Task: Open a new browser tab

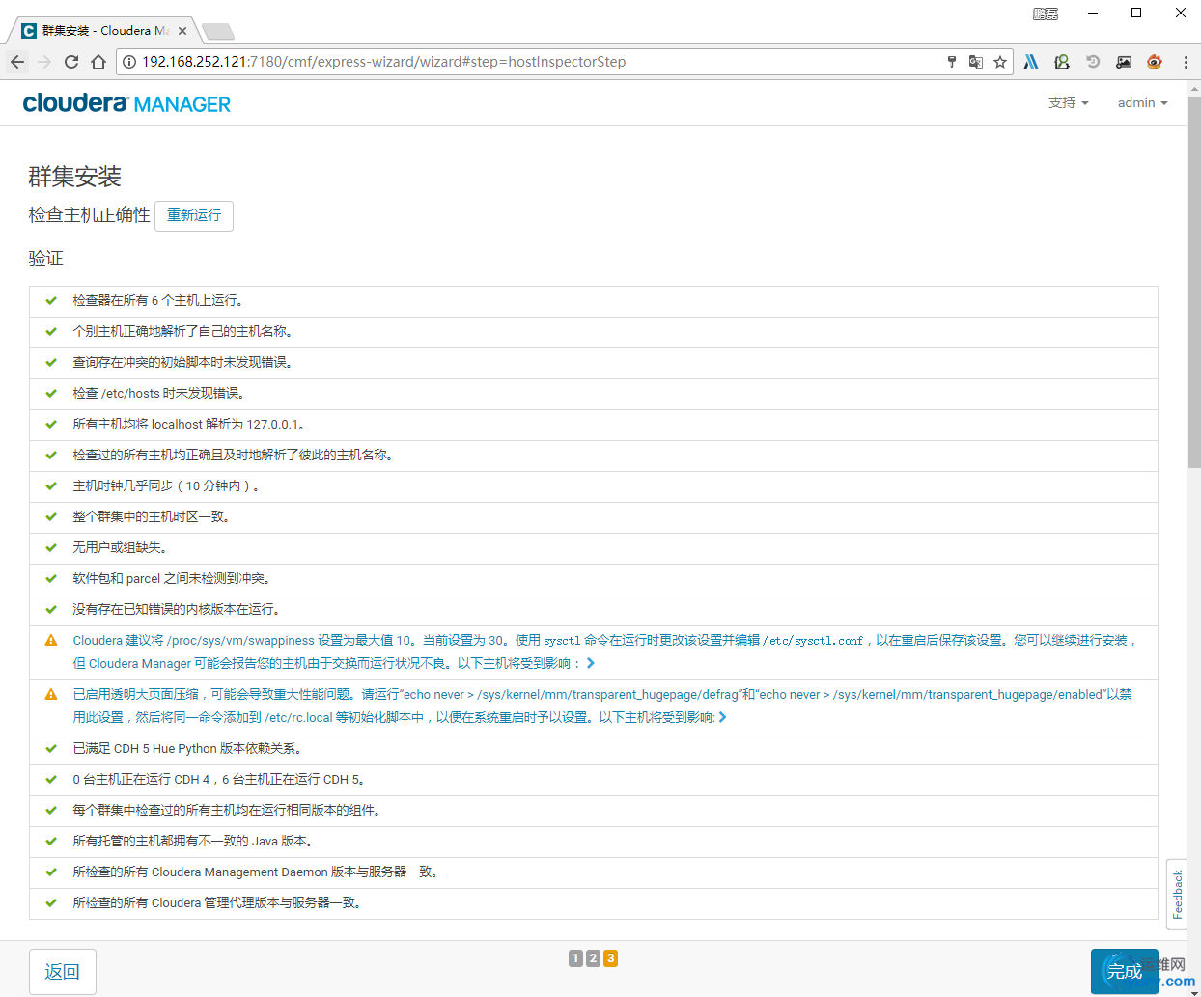Action: point(218,32)
